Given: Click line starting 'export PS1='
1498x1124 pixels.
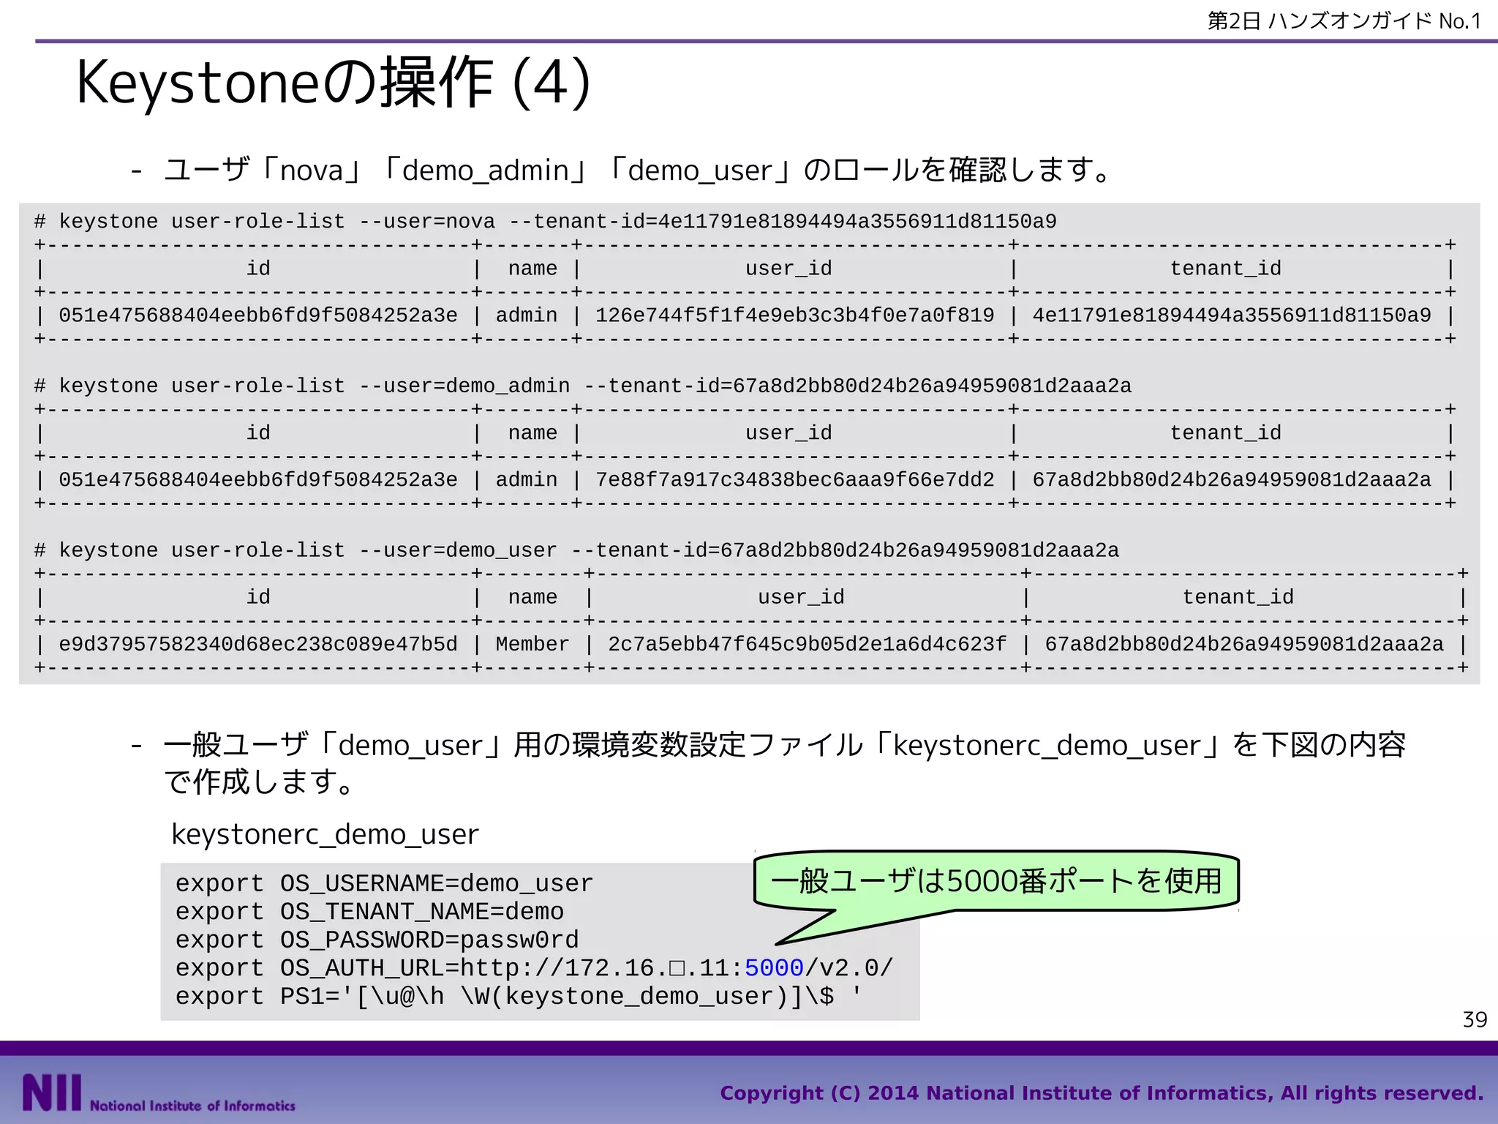Looking at the screenshot, I should point(519,997).
